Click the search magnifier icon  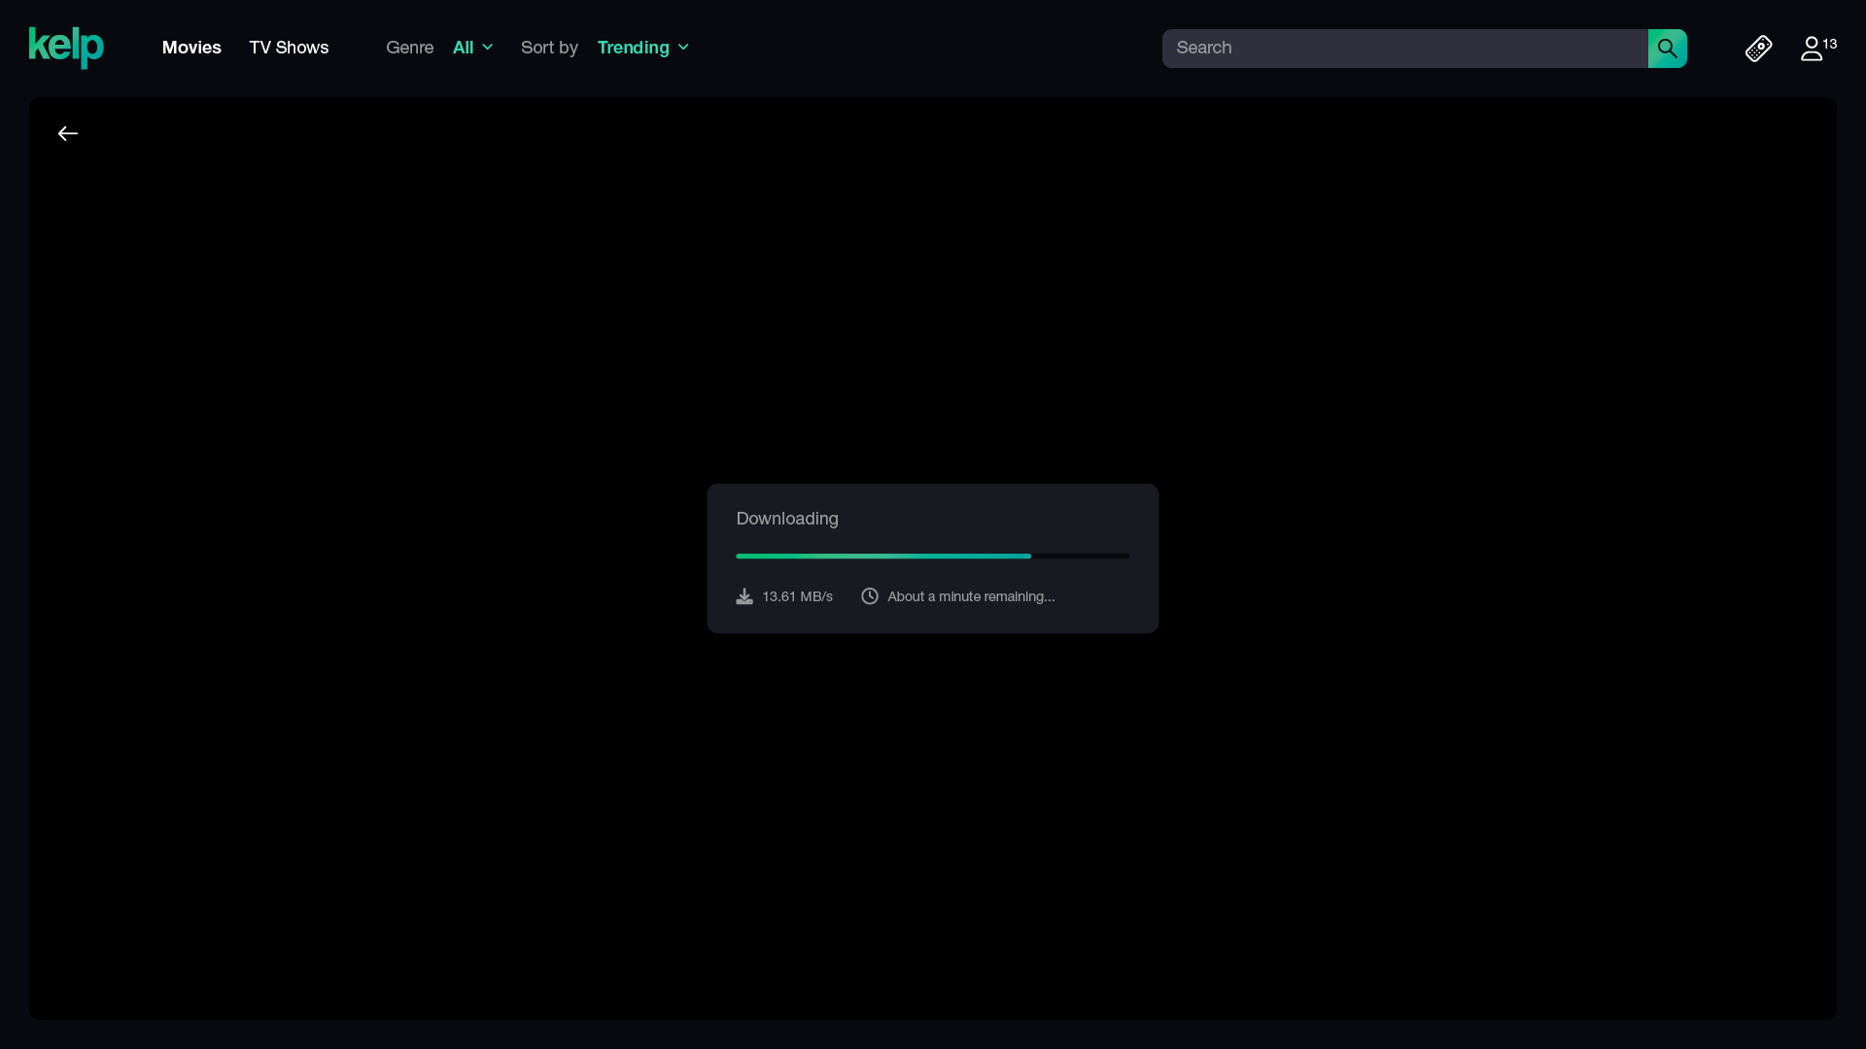pyautogui.click(x=1667, y=48)
